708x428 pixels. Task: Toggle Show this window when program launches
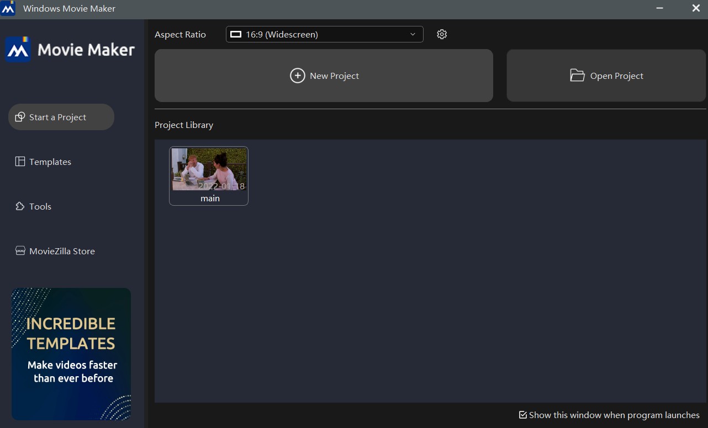coord(609,415)
